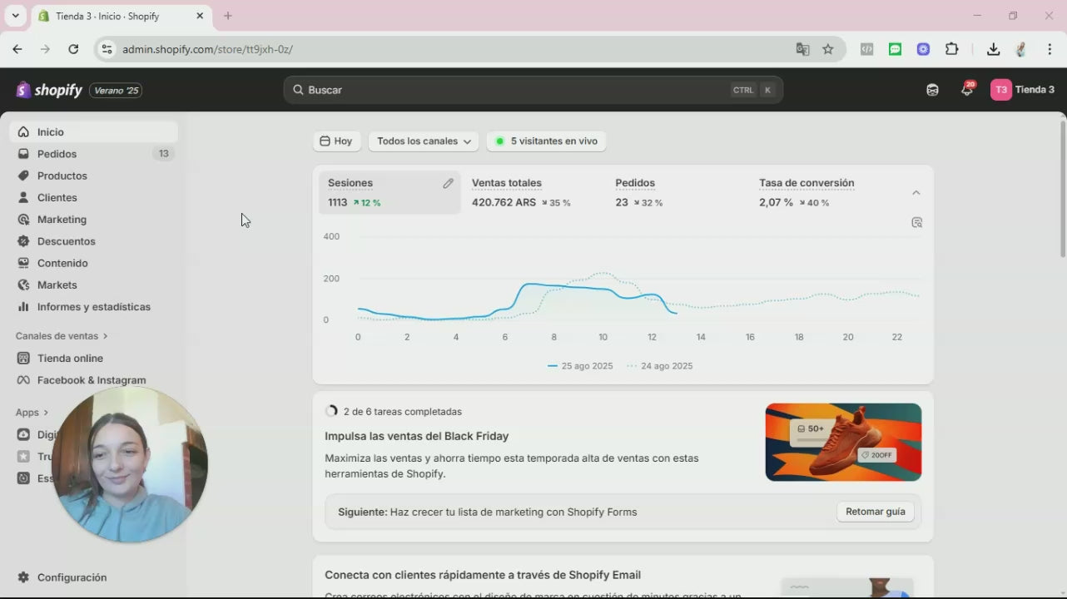Click the pencil edit icon on Sesiones
The image size is (1067, 599).
pyautogui.click(x=448, y=183)
